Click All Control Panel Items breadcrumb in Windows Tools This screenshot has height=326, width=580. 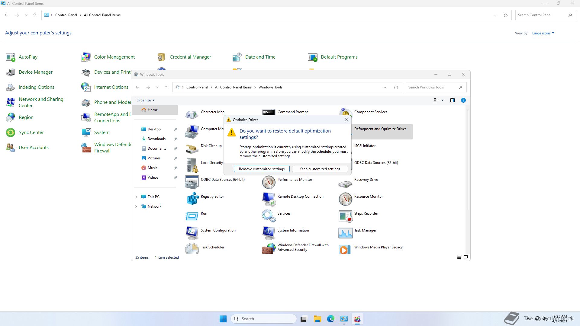click(x=233, y=87)
